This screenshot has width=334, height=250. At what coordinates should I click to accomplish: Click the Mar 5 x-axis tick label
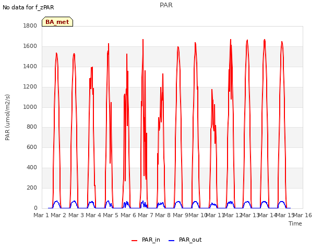pyautogui.click(x=111, y=215)
